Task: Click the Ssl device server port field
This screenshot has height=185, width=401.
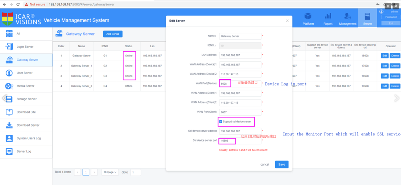Action: click(x=240, y=140)
